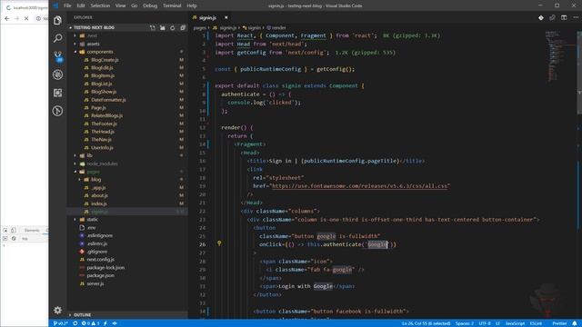Open the Explorer view in activity bar

pos(57,20)
